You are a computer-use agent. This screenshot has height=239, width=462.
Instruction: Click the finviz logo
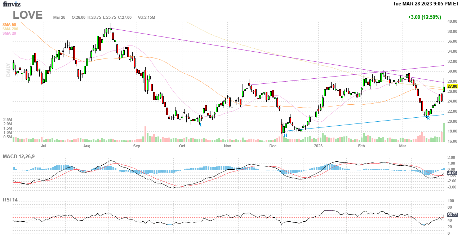(12, 4)
